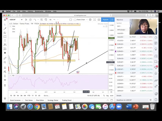Toggle log scale on price axis
The height and width of the screenshot is (121, 162).
tap(108, 96)
